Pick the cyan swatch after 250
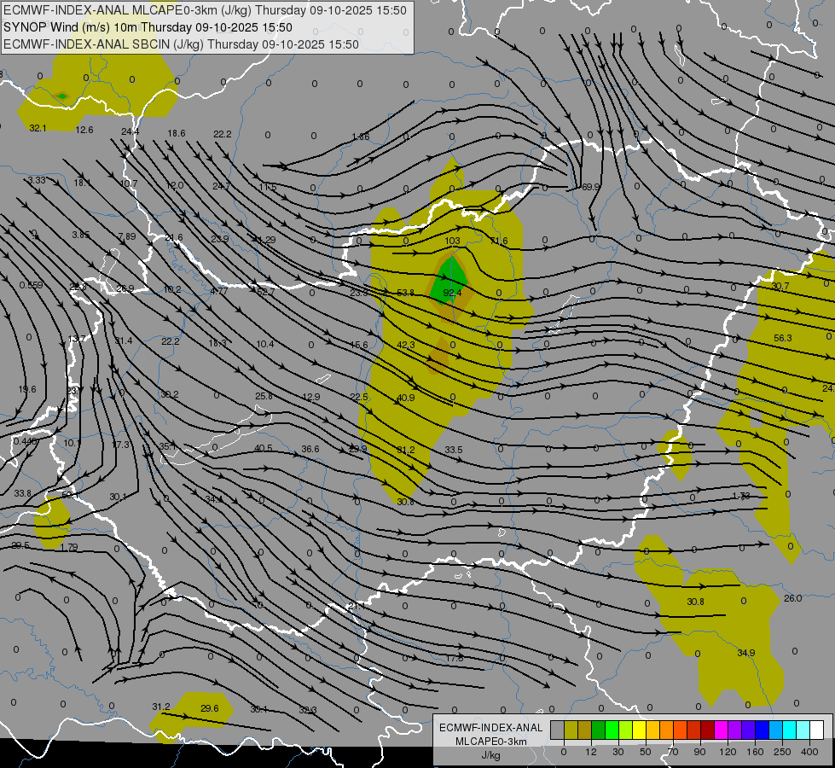Screen dimensions: 835x768 789,730
